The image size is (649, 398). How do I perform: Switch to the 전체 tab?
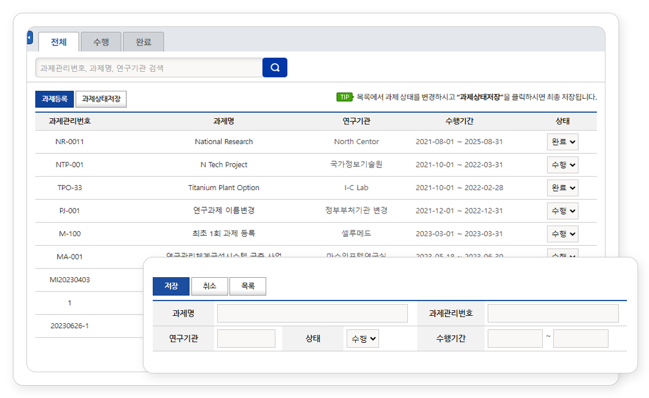click(59, 42)
